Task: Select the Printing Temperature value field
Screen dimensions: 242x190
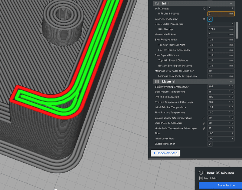Action: [221, 97]
